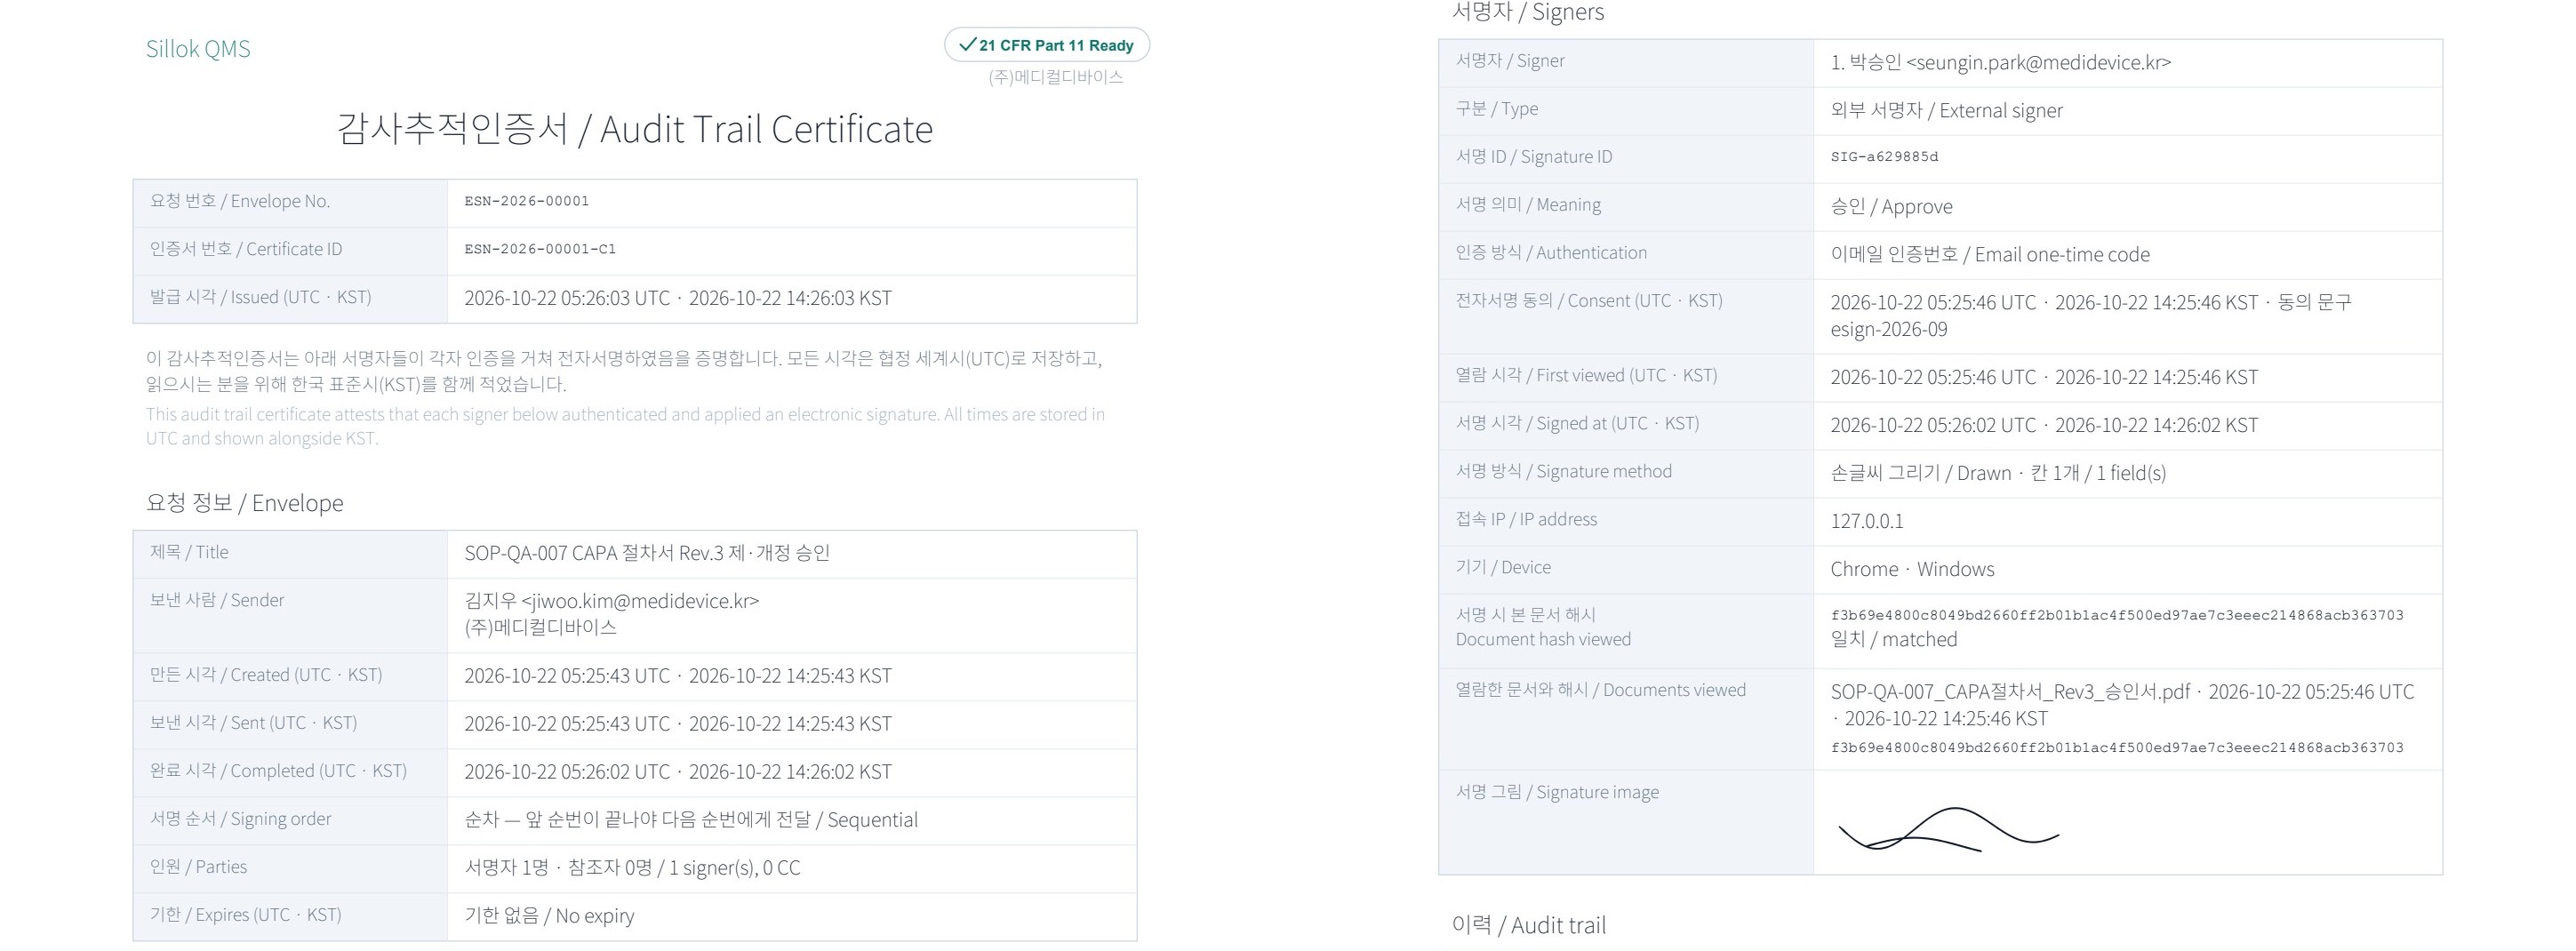
Task: Select signature ID SIG-a629885d
Action: [1884, 157]
